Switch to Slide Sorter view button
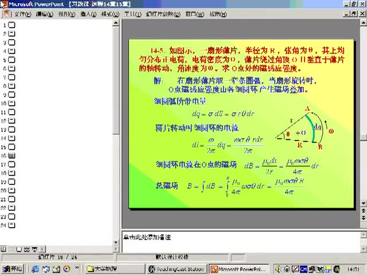 pyautogui.click(x=27, y=249)
